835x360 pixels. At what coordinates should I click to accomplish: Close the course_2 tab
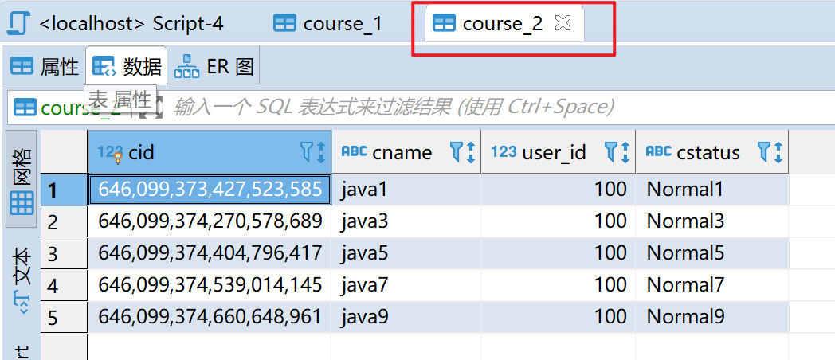563,24
